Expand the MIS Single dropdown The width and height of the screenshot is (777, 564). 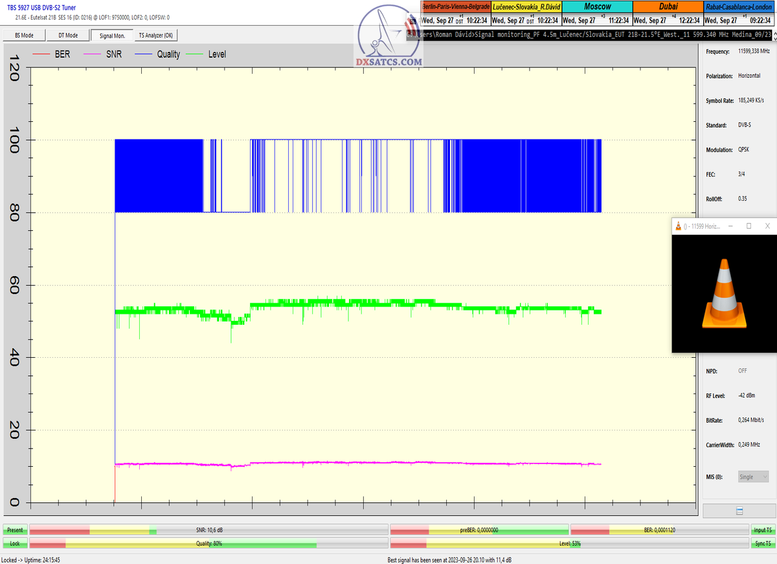(754, 476)
